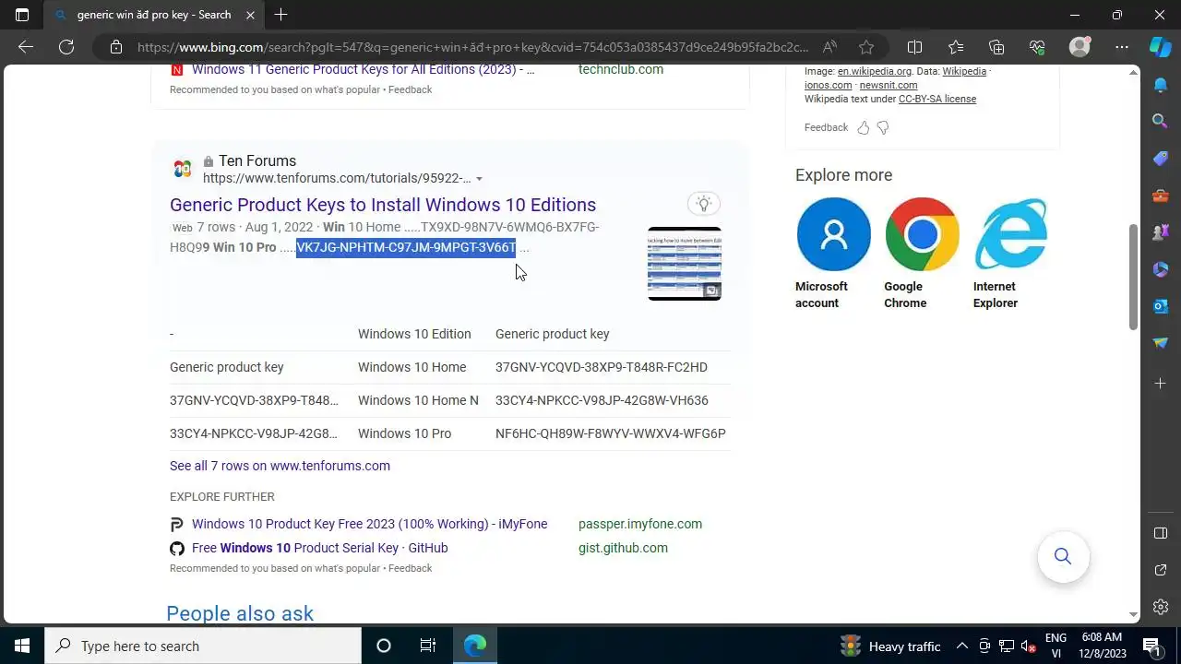Open the Heavy traffic taskbar widget
This screenshot has width=1181, height=664.
[x=890, y=646]
